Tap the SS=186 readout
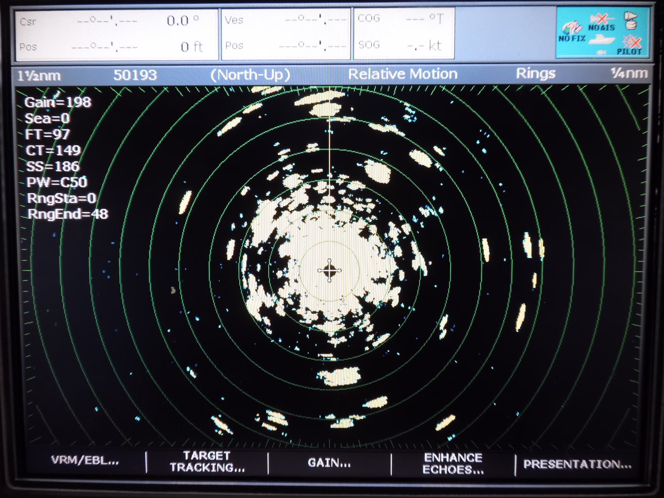 (53, 166)
